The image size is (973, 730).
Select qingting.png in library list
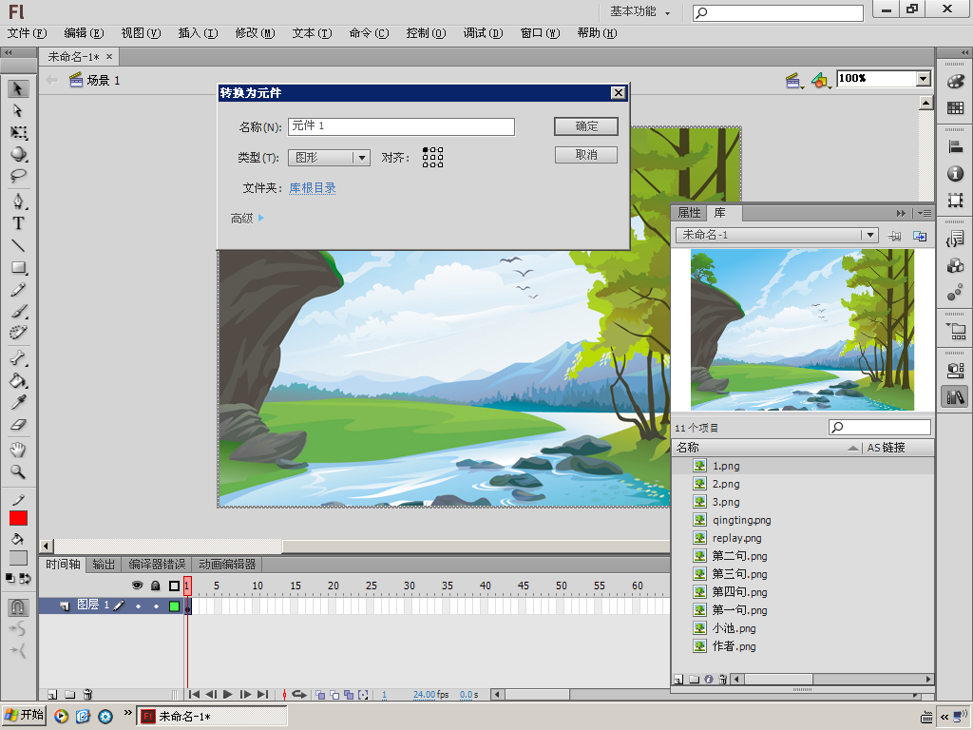click(741, 520)
